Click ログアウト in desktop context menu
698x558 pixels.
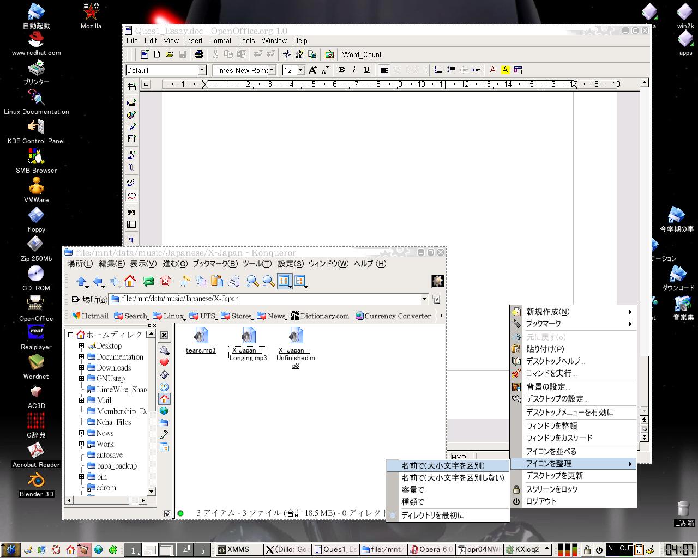[x=574, y=501]
